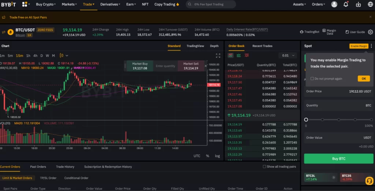This screenshot has height=191, width=375.
Task: Expand the Trade menu
Action: point(89,4)
